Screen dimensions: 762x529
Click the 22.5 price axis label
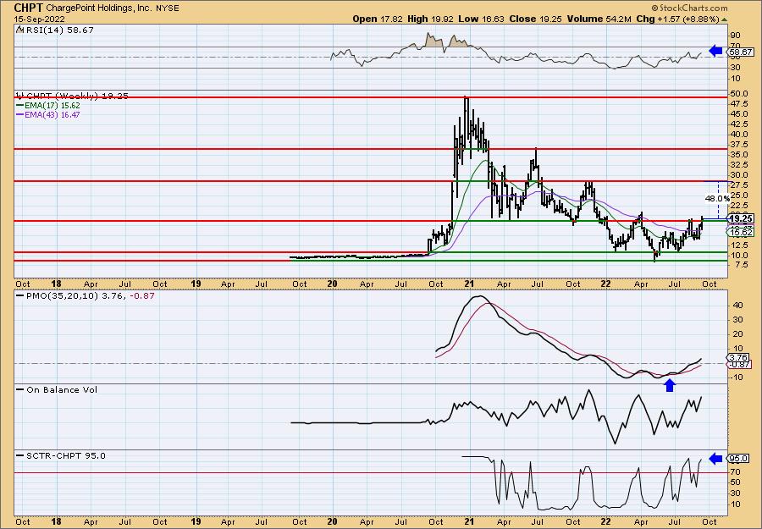pos(739,206)
